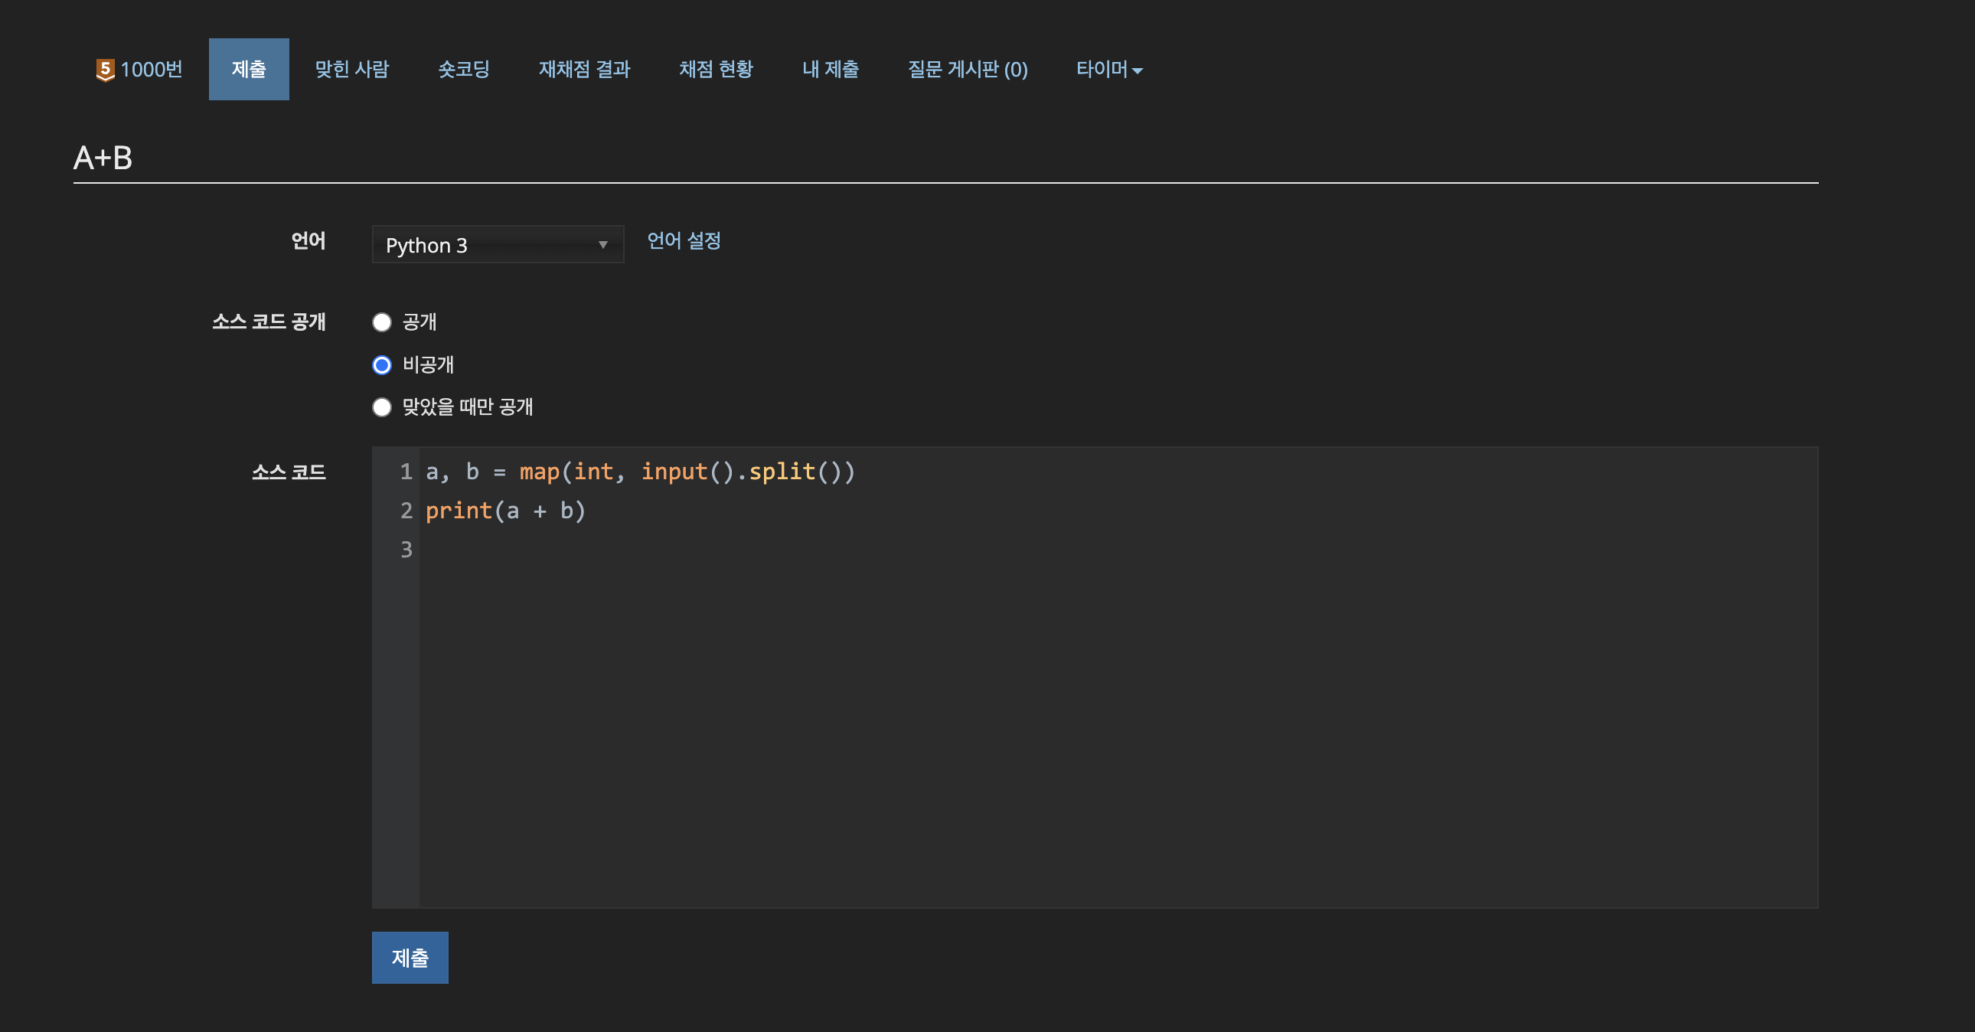Choose 맞았을 때만 공개 radio option
Viewport: 1975px width, 1032px height.
tap(382, 407)
